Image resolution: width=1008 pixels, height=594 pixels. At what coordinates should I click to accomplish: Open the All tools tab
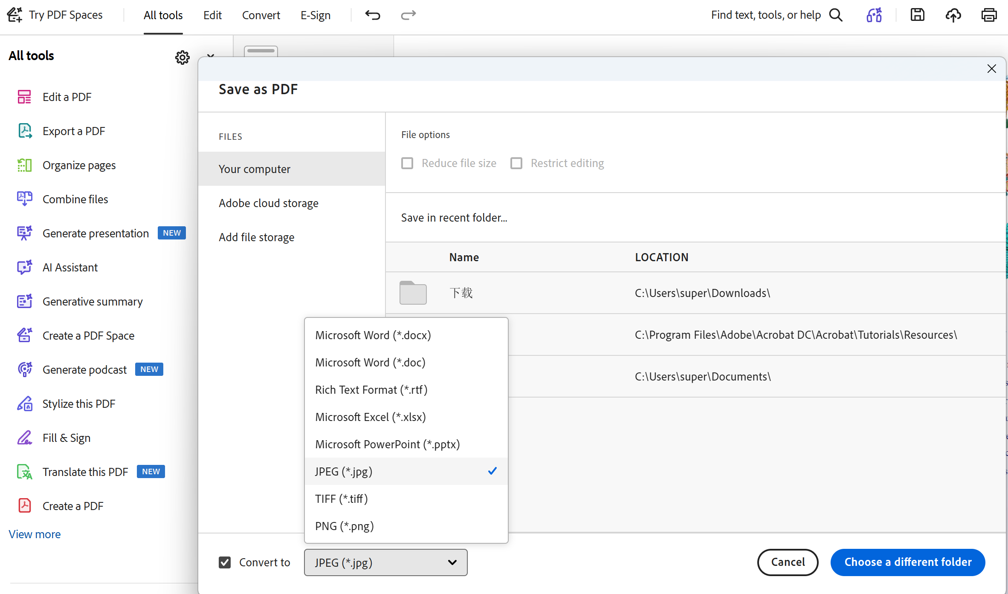pos(163,15)
